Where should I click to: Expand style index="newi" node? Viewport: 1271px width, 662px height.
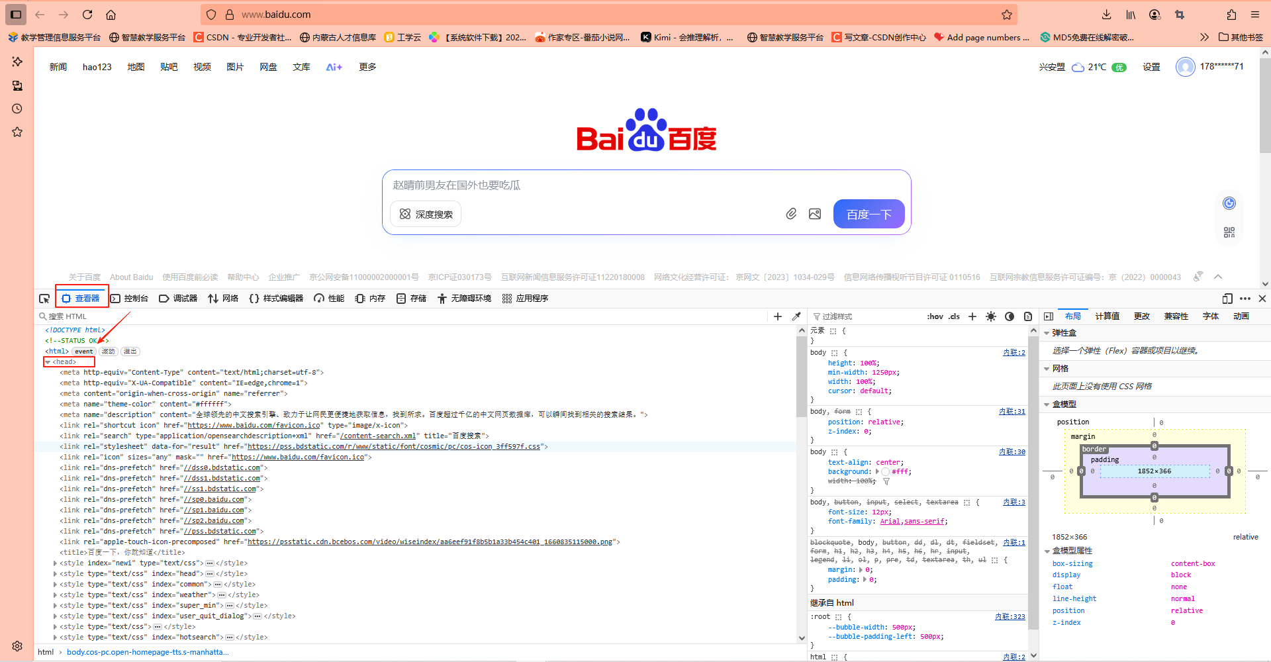(x=55, y=563)
